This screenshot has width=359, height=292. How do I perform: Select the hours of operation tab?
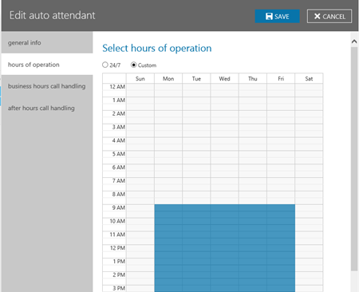pos(47,65)
